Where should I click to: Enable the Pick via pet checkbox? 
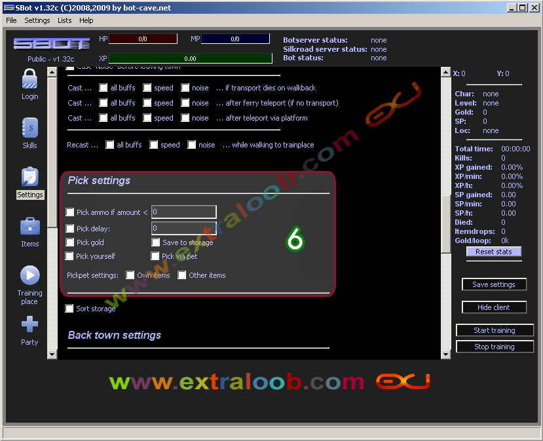coord(155,256)
